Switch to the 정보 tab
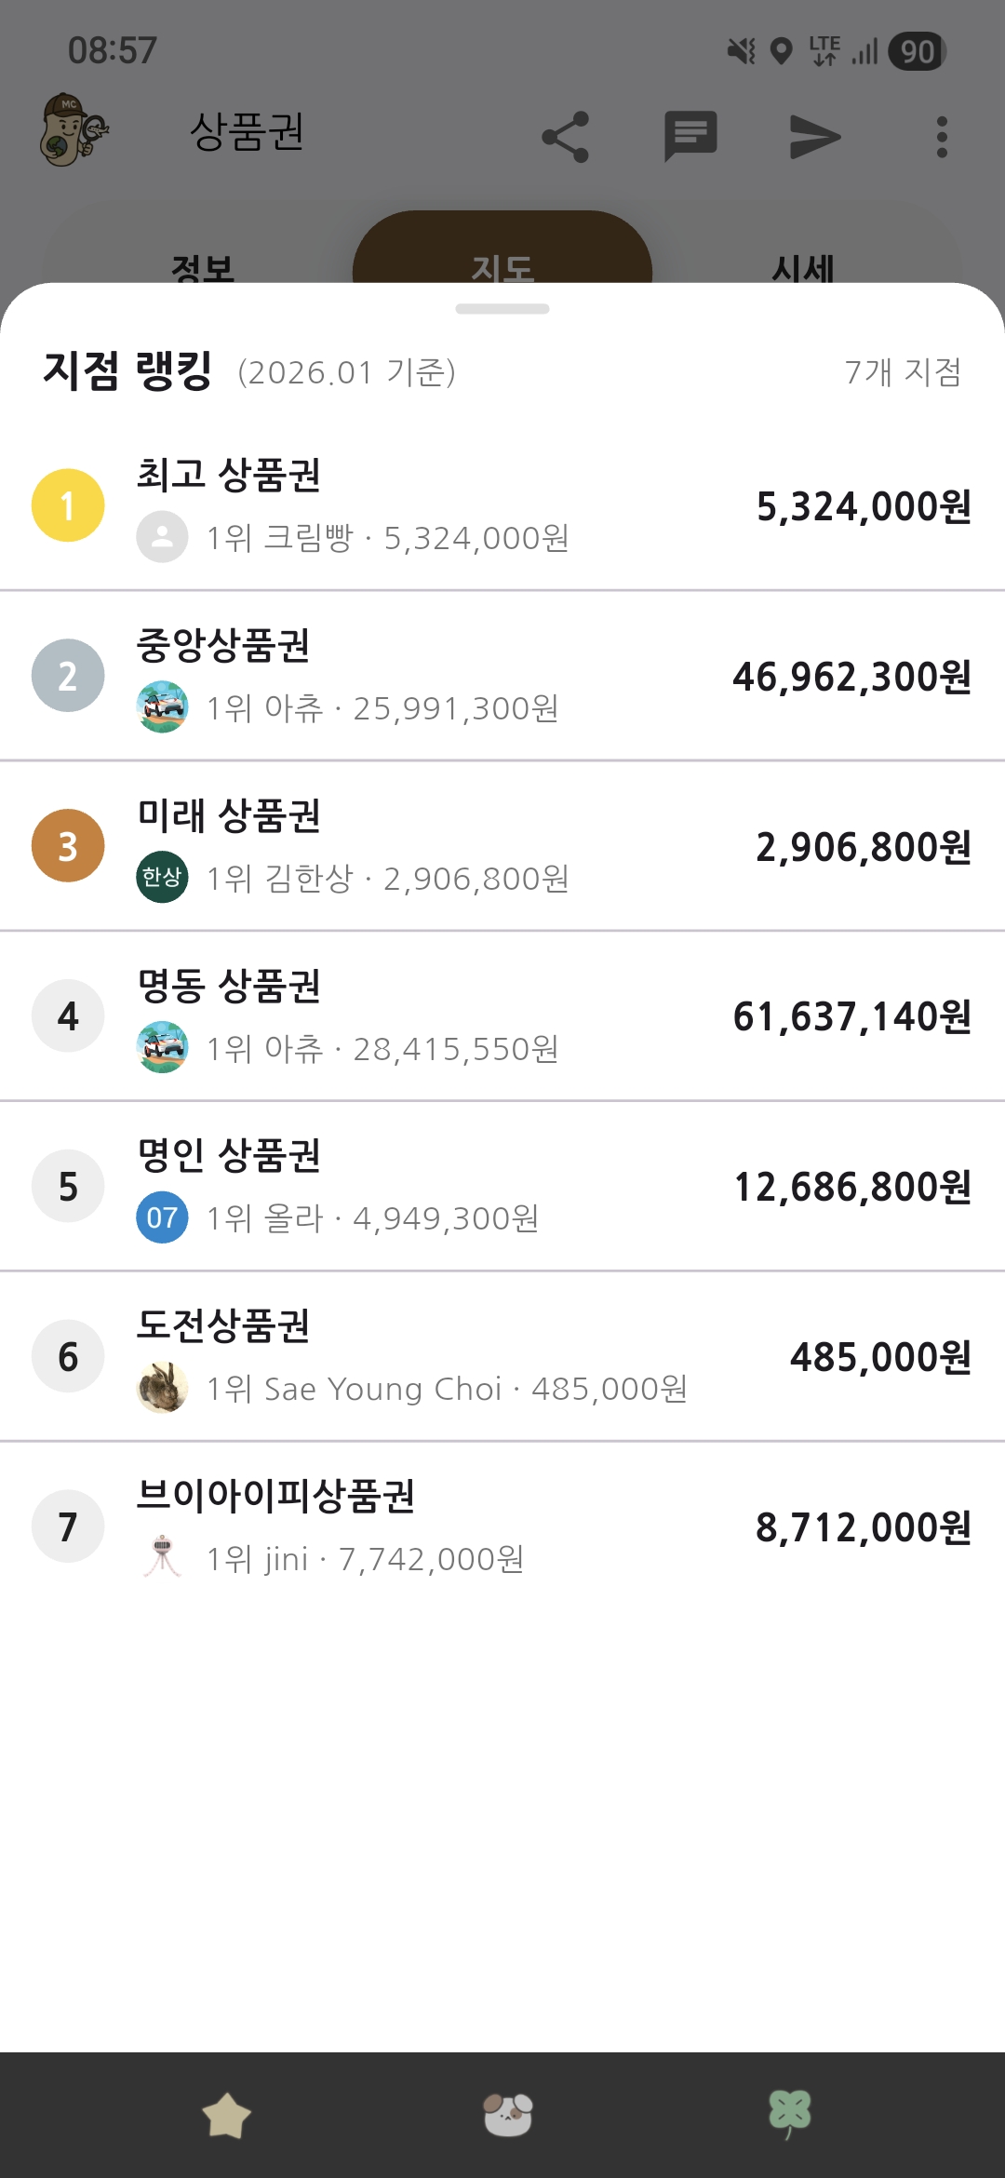This screenshot has height=2178, width=1005. coord(202,265)
